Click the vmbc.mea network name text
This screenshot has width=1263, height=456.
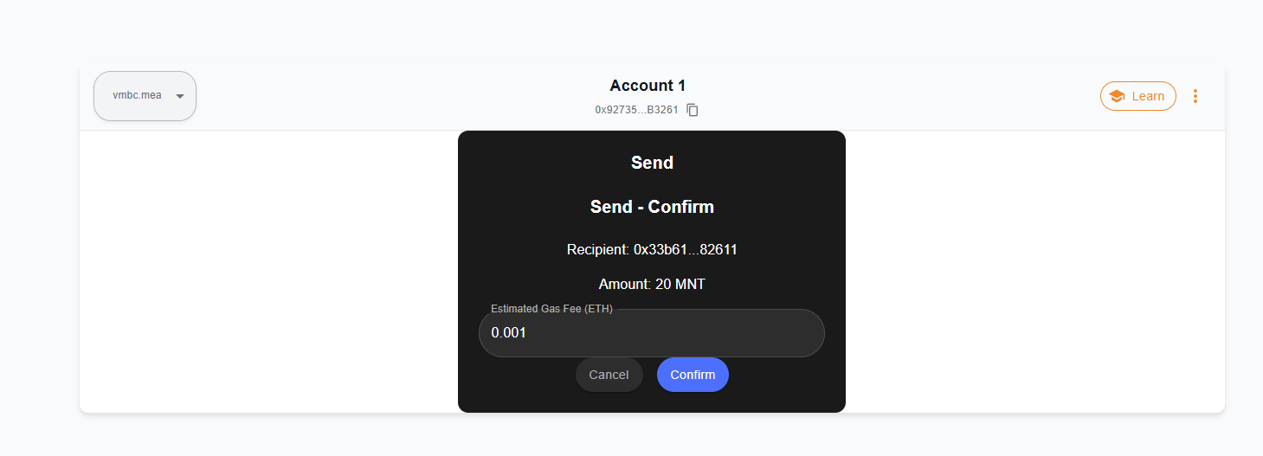click(x=137, y=95)
